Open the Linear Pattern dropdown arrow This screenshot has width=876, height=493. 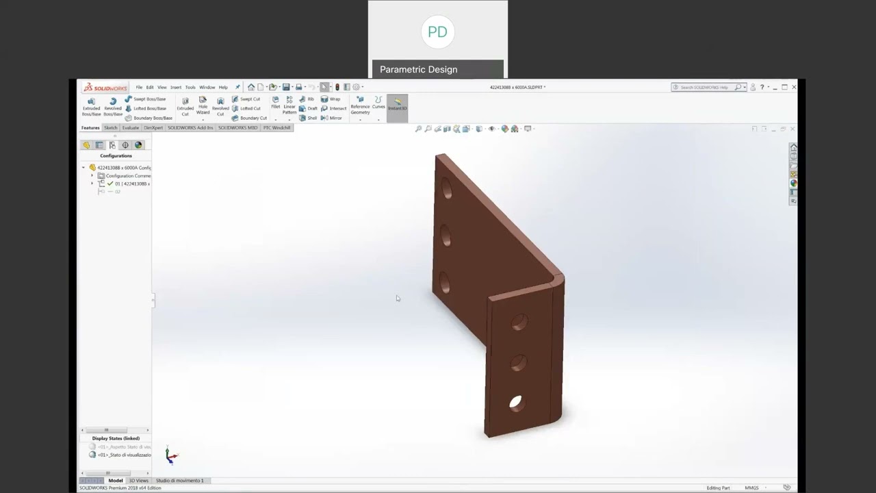(x=289, y=119)
